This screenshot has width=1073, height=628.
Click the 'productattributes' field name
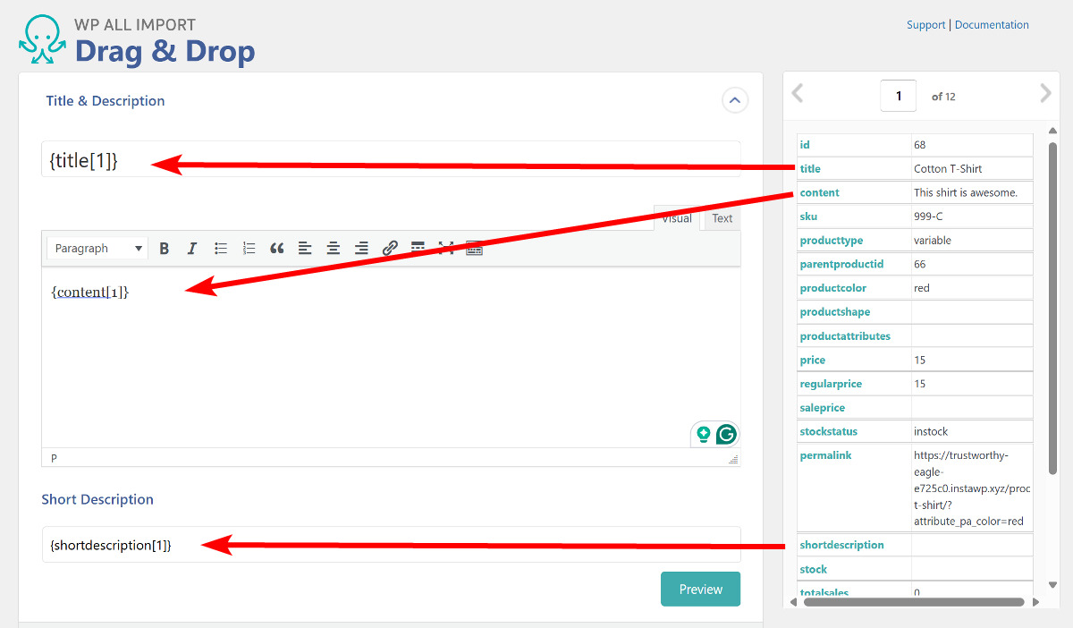(845, 336)
